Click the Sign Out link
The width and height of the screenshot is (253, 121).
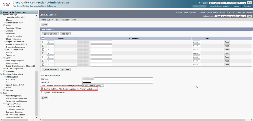[247, 6]
